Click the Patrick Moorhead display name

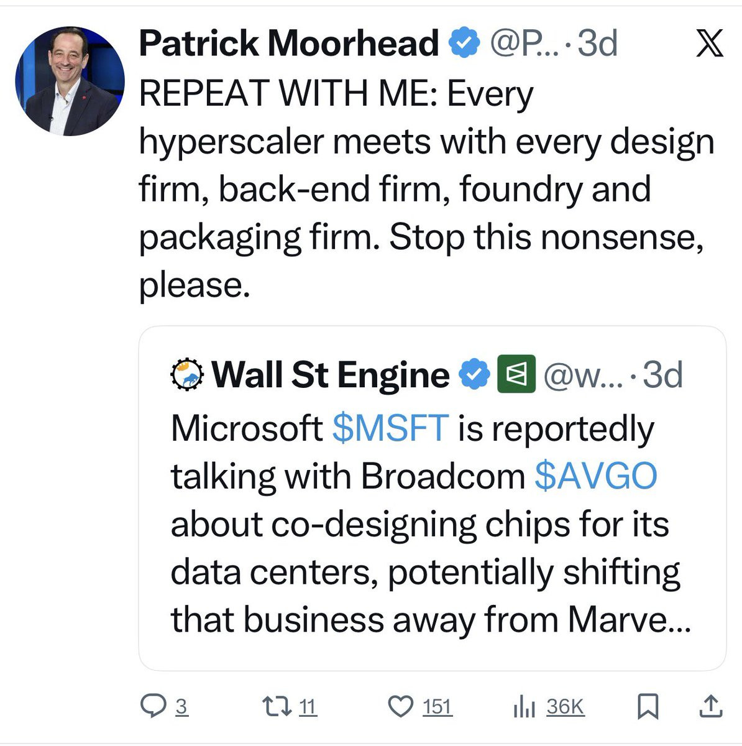click(289, 44)
